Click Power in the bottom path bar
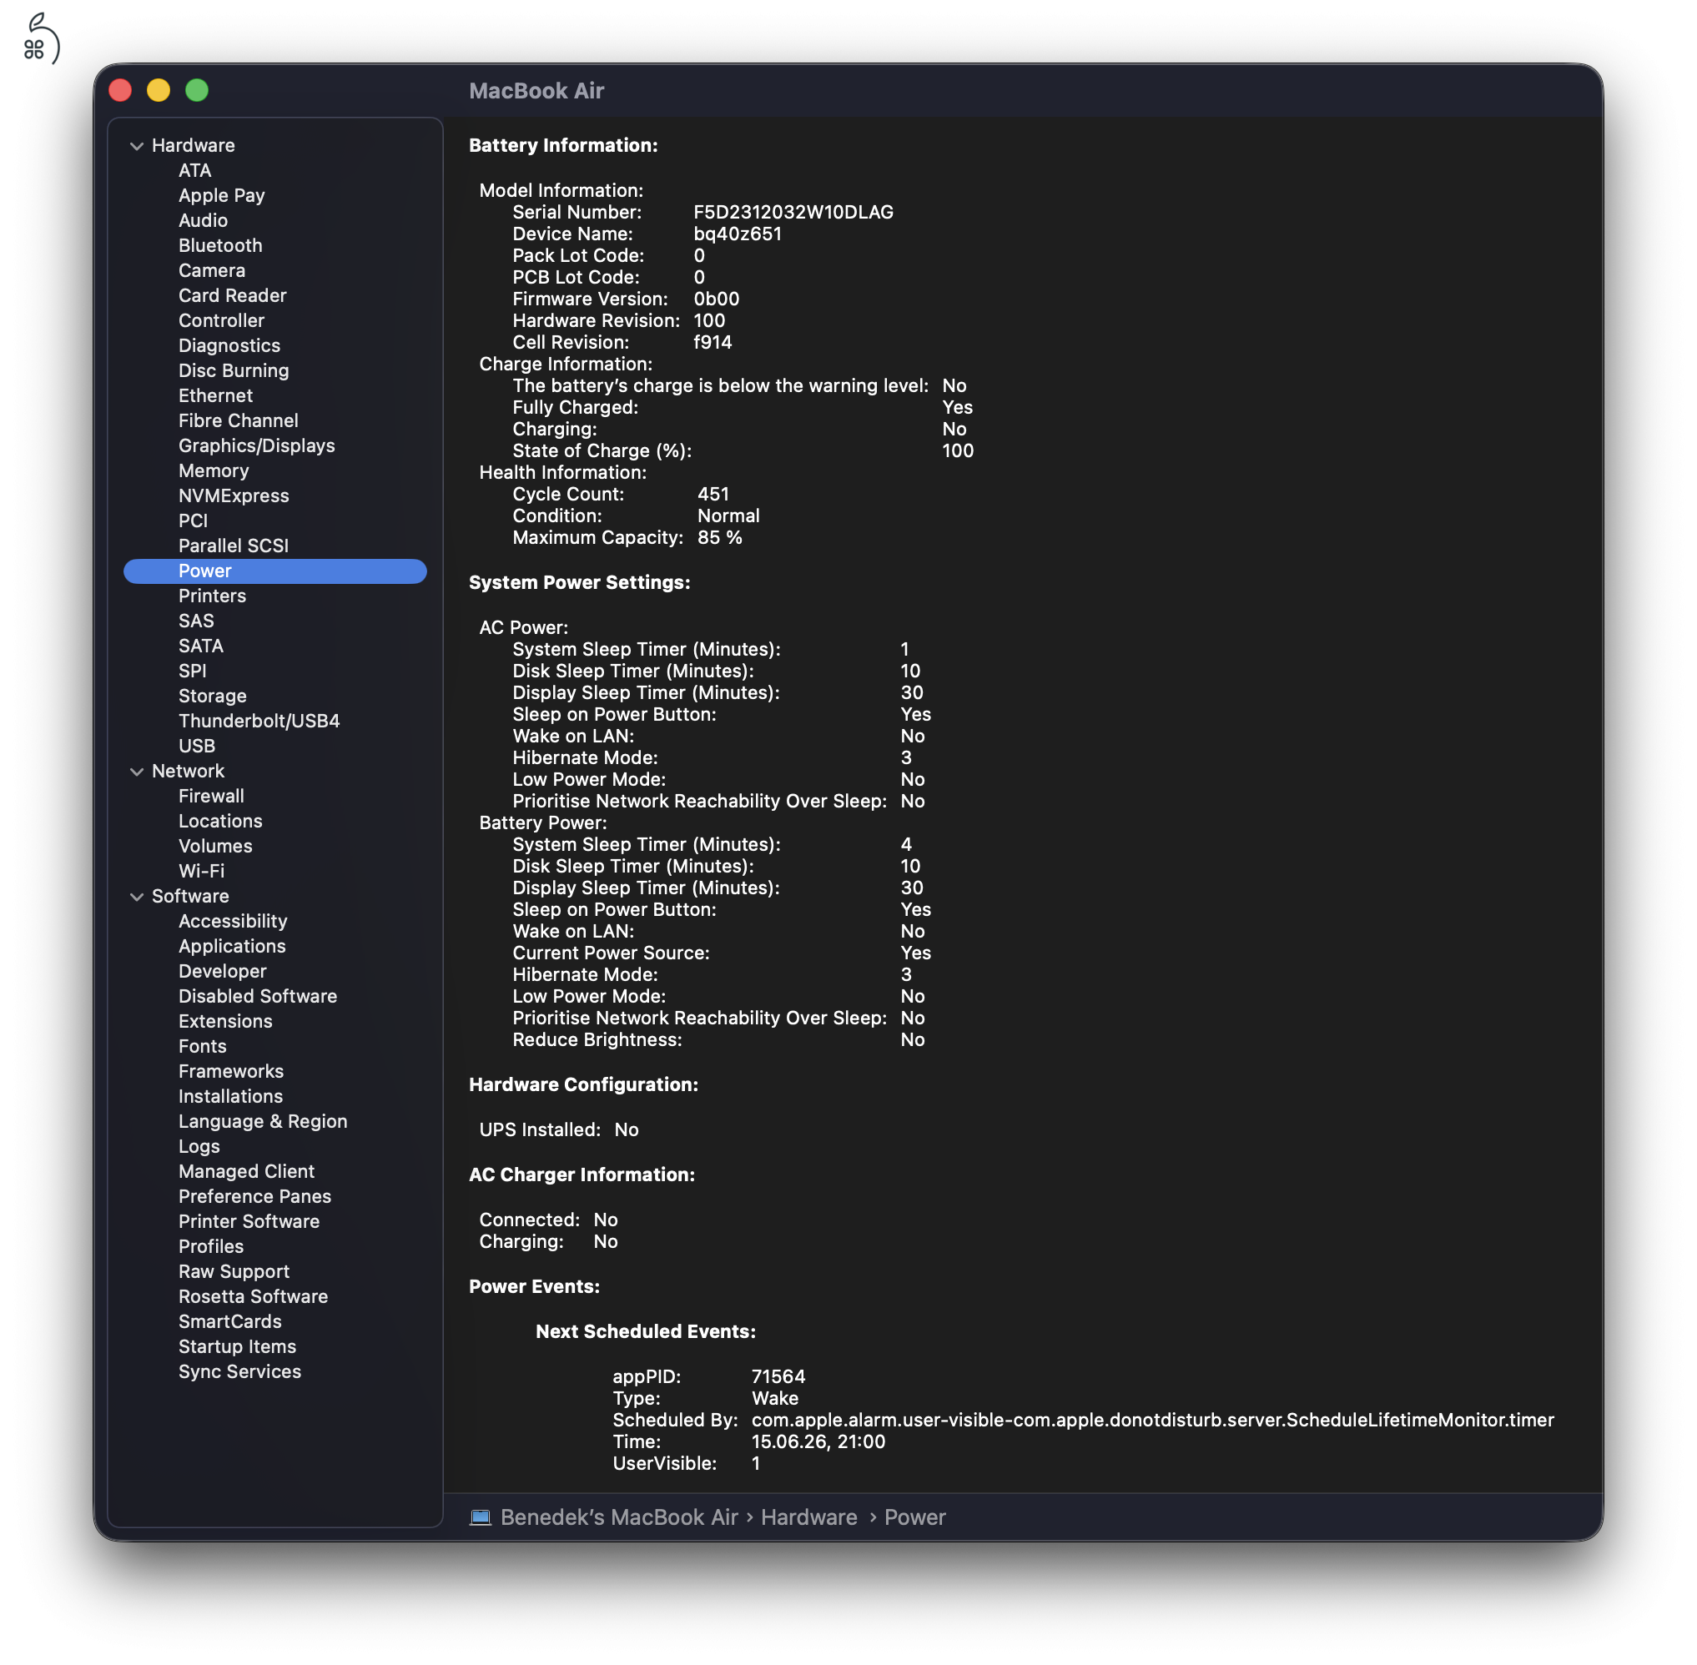Viewport: 1697px width, 1665px height. tap(915, 1518)
